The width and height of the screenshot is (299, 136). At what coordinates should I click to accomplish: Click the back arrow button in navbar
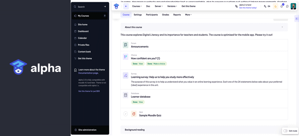pyautogui.click(x=126, y=6)
